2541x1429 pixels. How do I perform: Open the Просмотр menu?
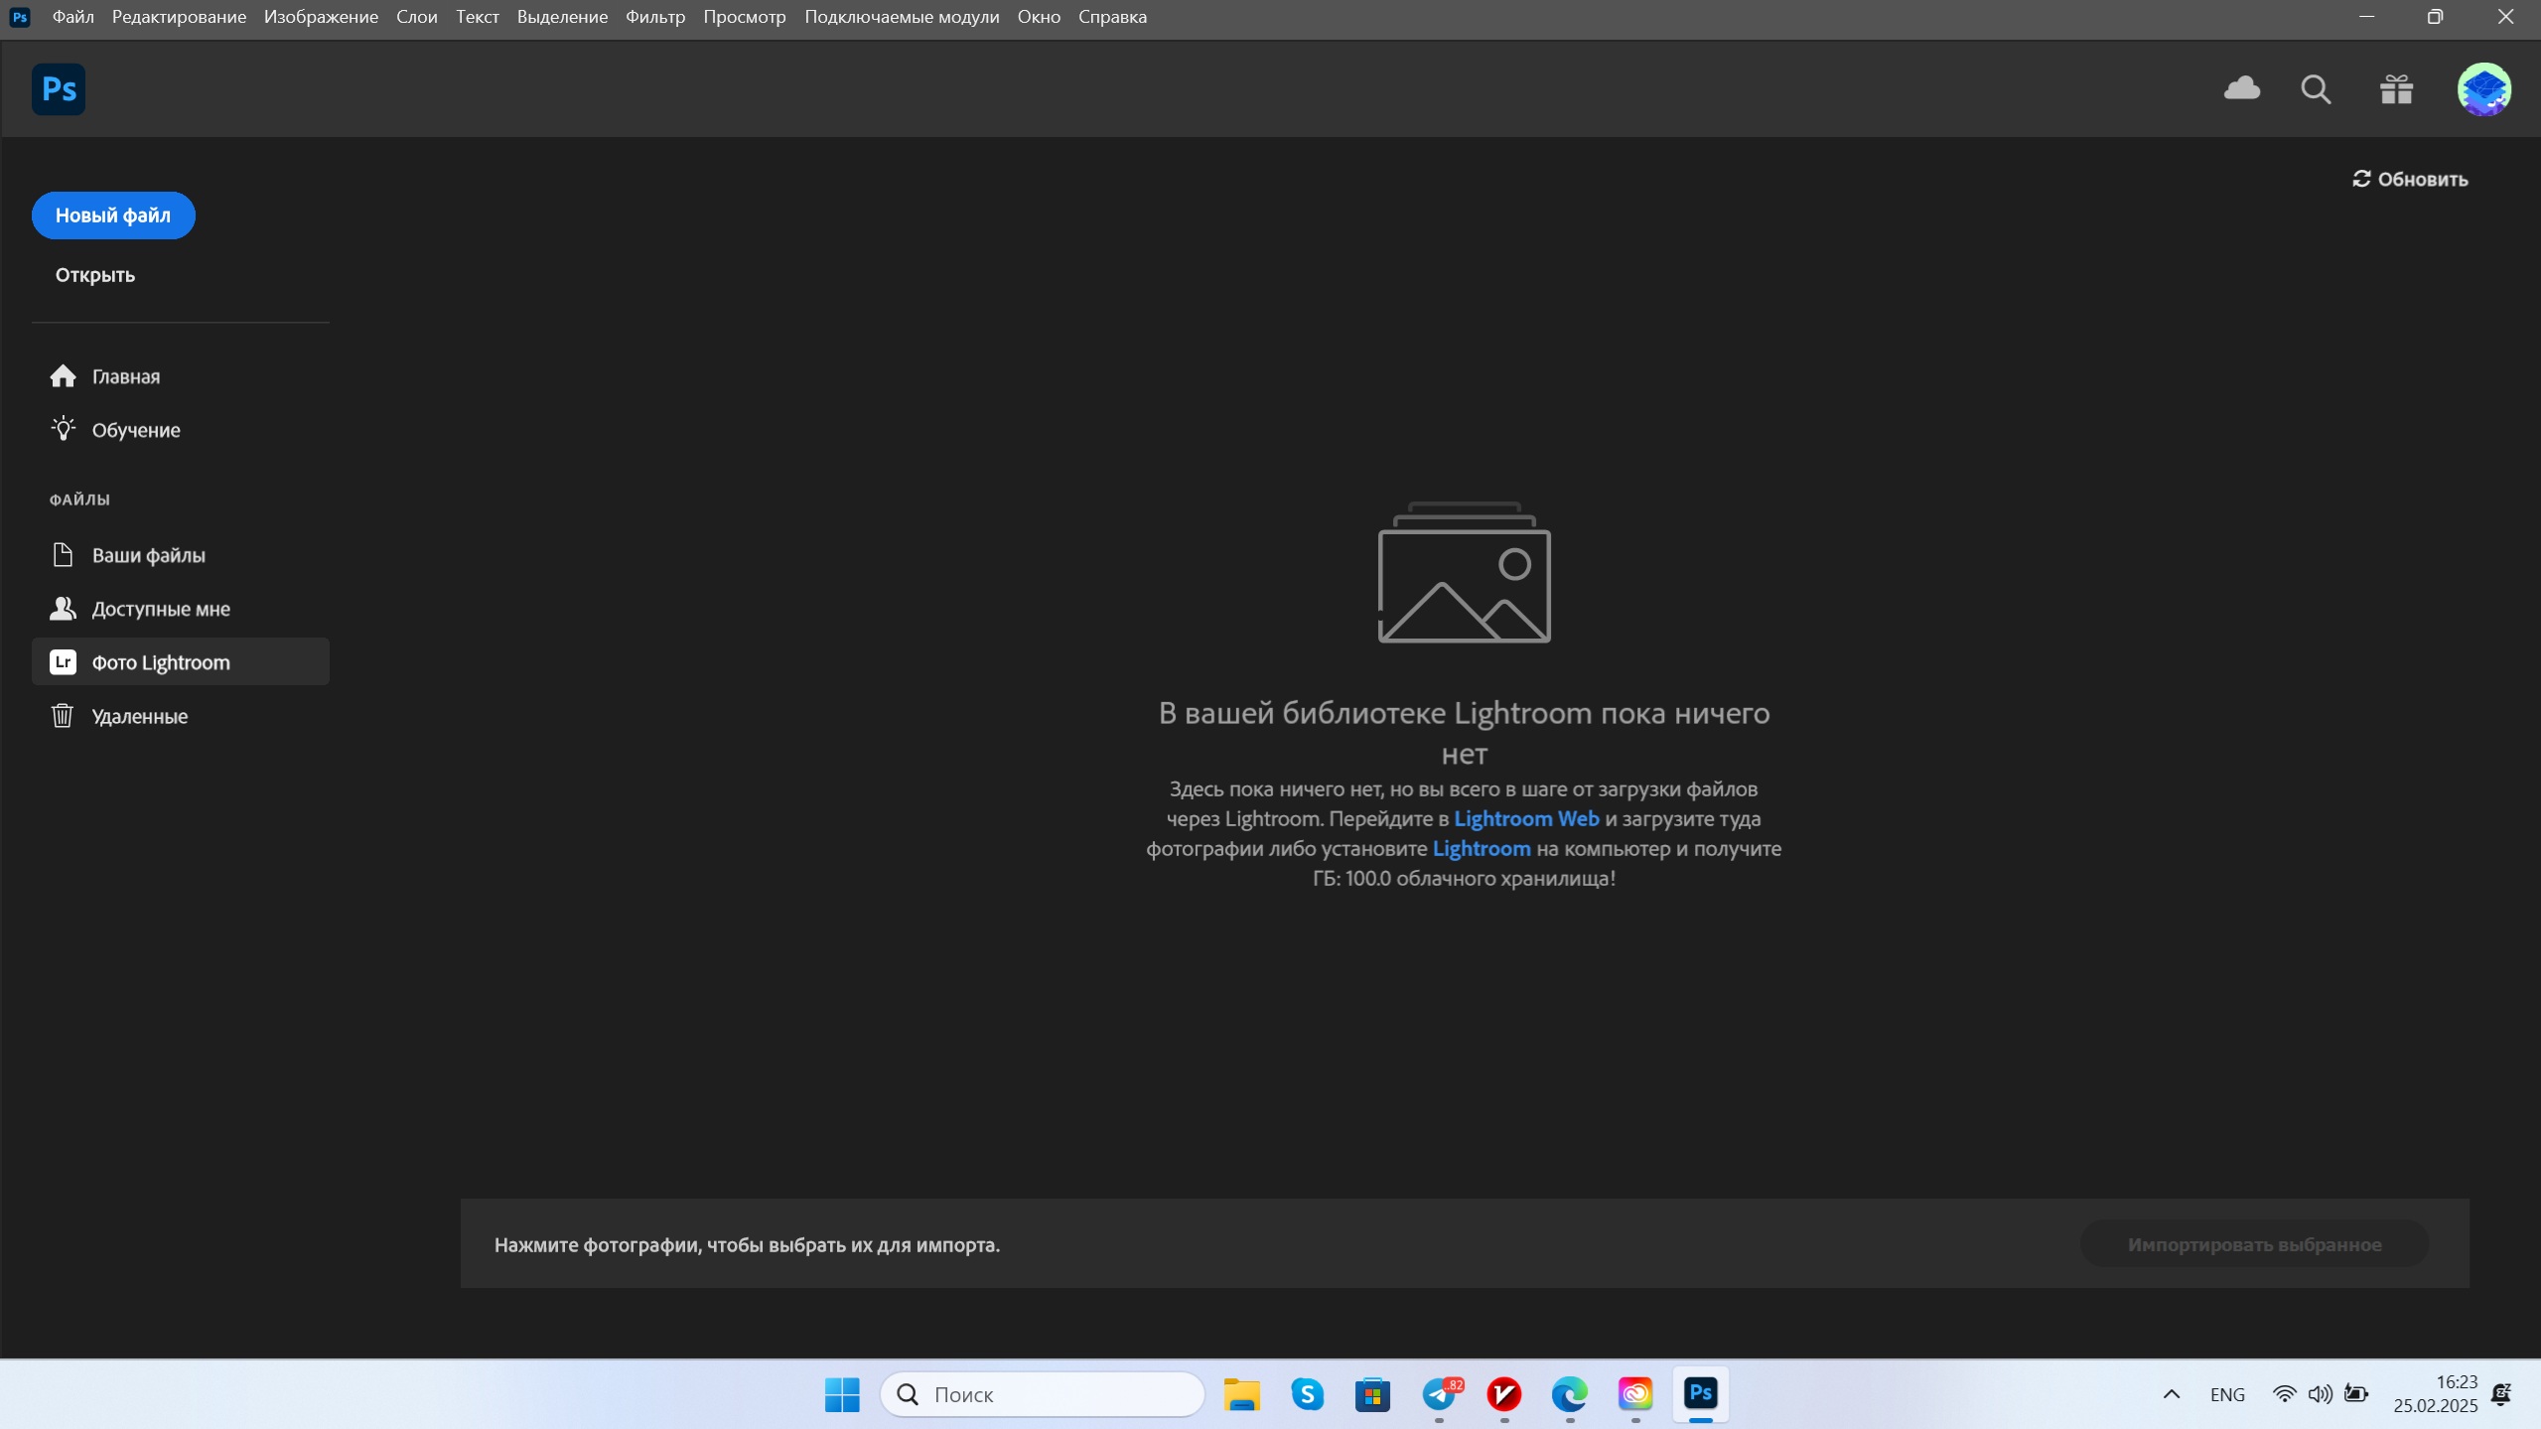pyautogui.click(x=745, y=17)
